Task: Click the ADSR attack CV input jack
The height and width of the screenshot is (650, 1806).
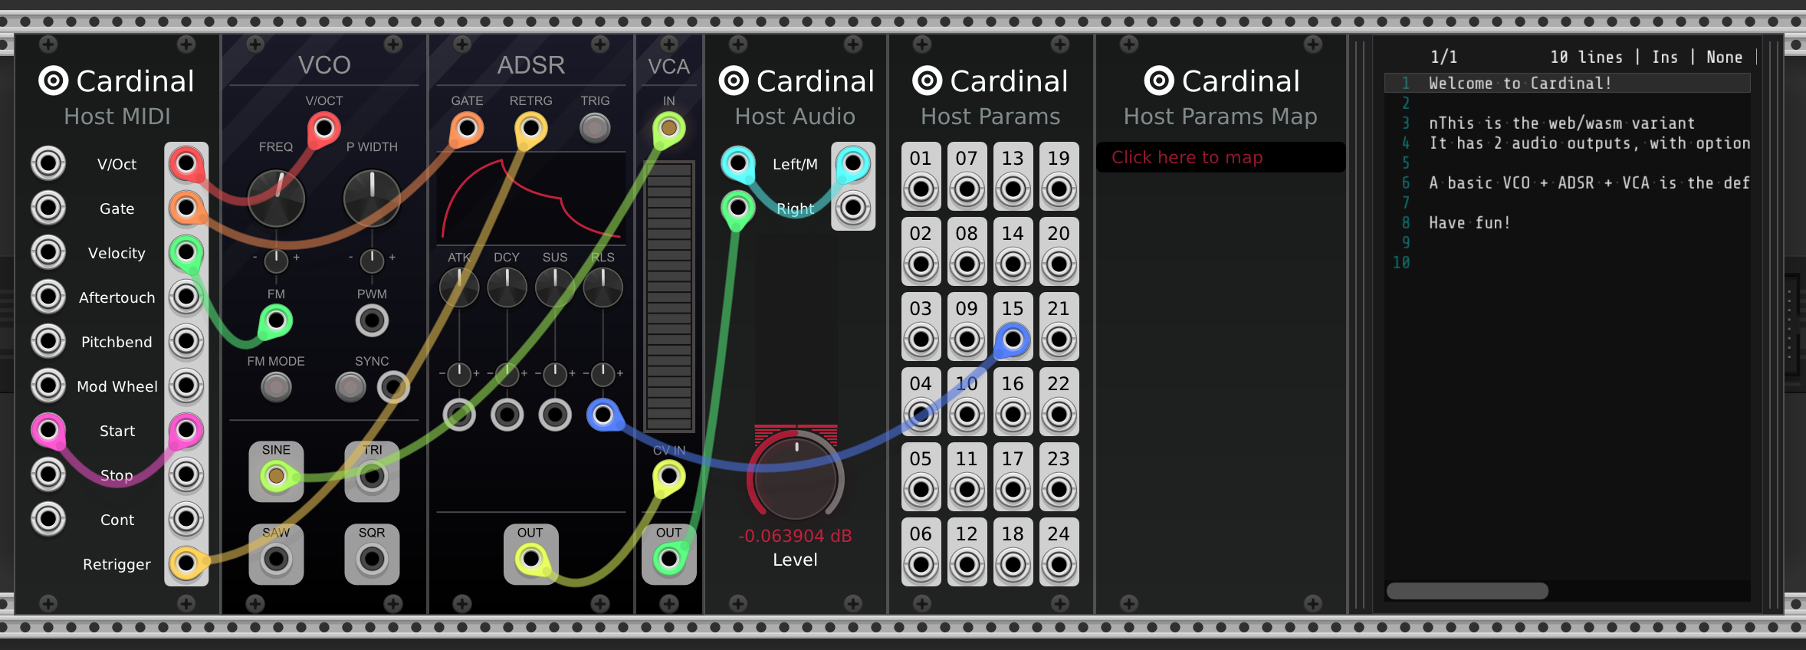Action: click(x=459, y=415)
